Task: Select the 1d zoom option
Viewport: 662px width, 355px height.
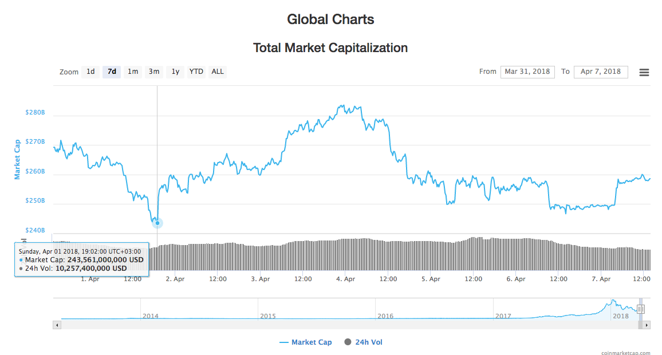Action: 90,72
